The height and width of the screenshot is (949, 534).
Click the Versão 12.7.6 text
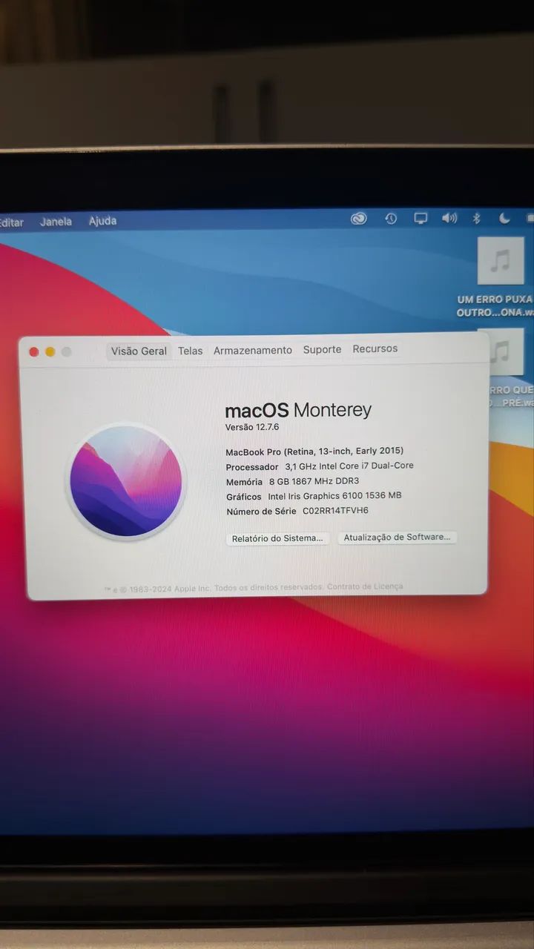tap(252, 427)
